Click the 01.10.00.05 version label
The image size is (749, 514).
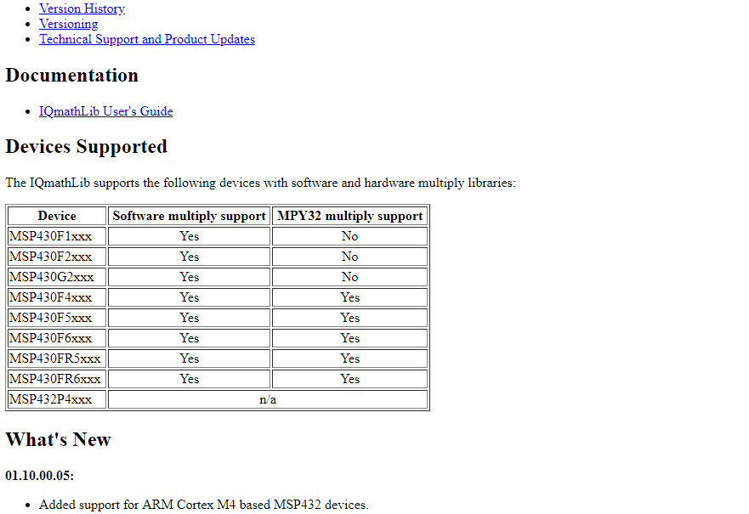pos(40,476)
